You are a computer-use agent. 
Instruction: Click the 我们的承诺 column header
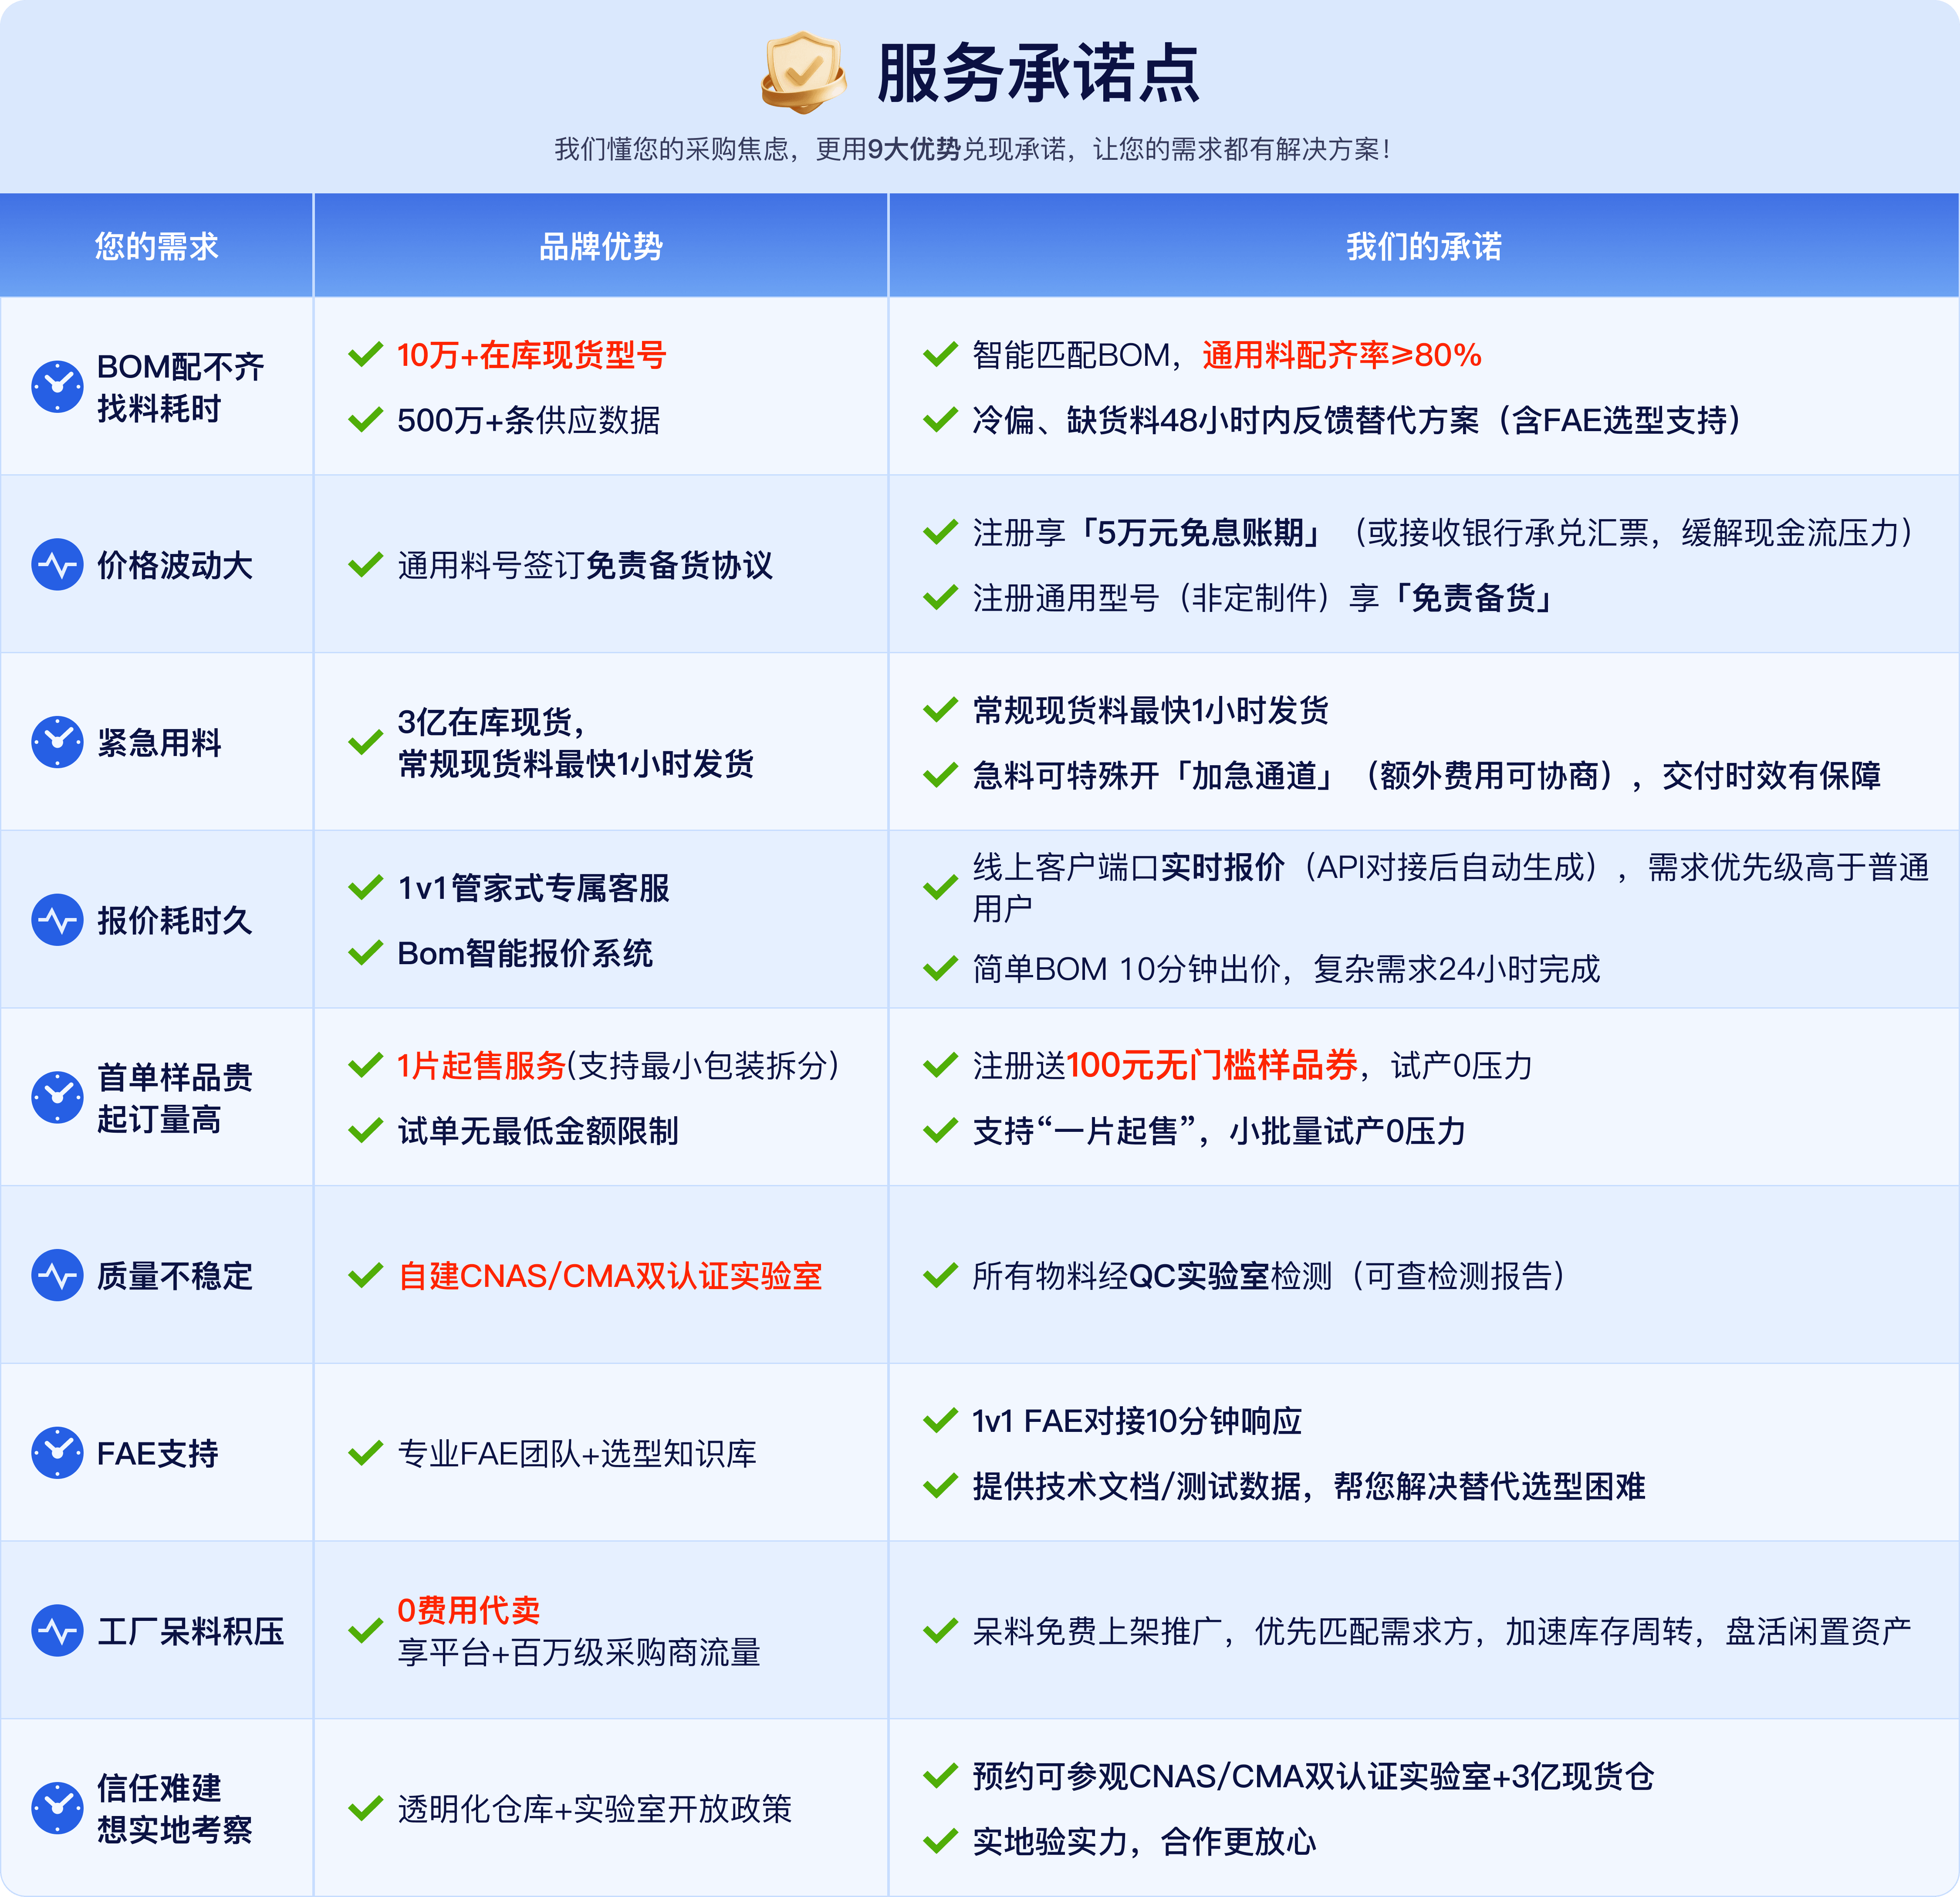point(1424,246)
